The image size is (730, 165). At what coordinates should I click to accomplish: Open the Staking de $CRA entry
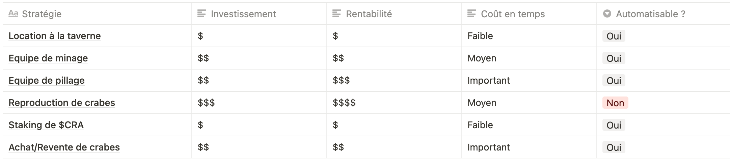click(46, 125)
